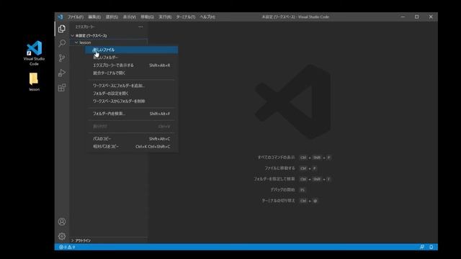
Task: Open the ターミナル(T) menu
Action: pos(186,17)
